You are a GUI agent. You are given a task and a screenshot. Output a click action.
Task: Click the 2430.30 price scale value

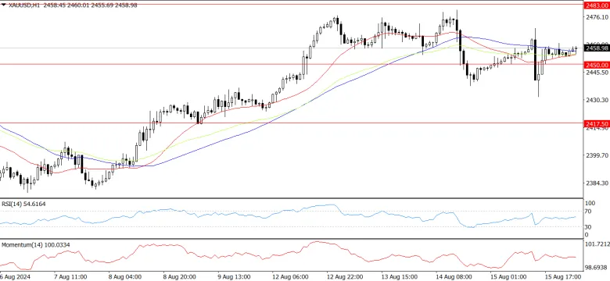point(597,100)
